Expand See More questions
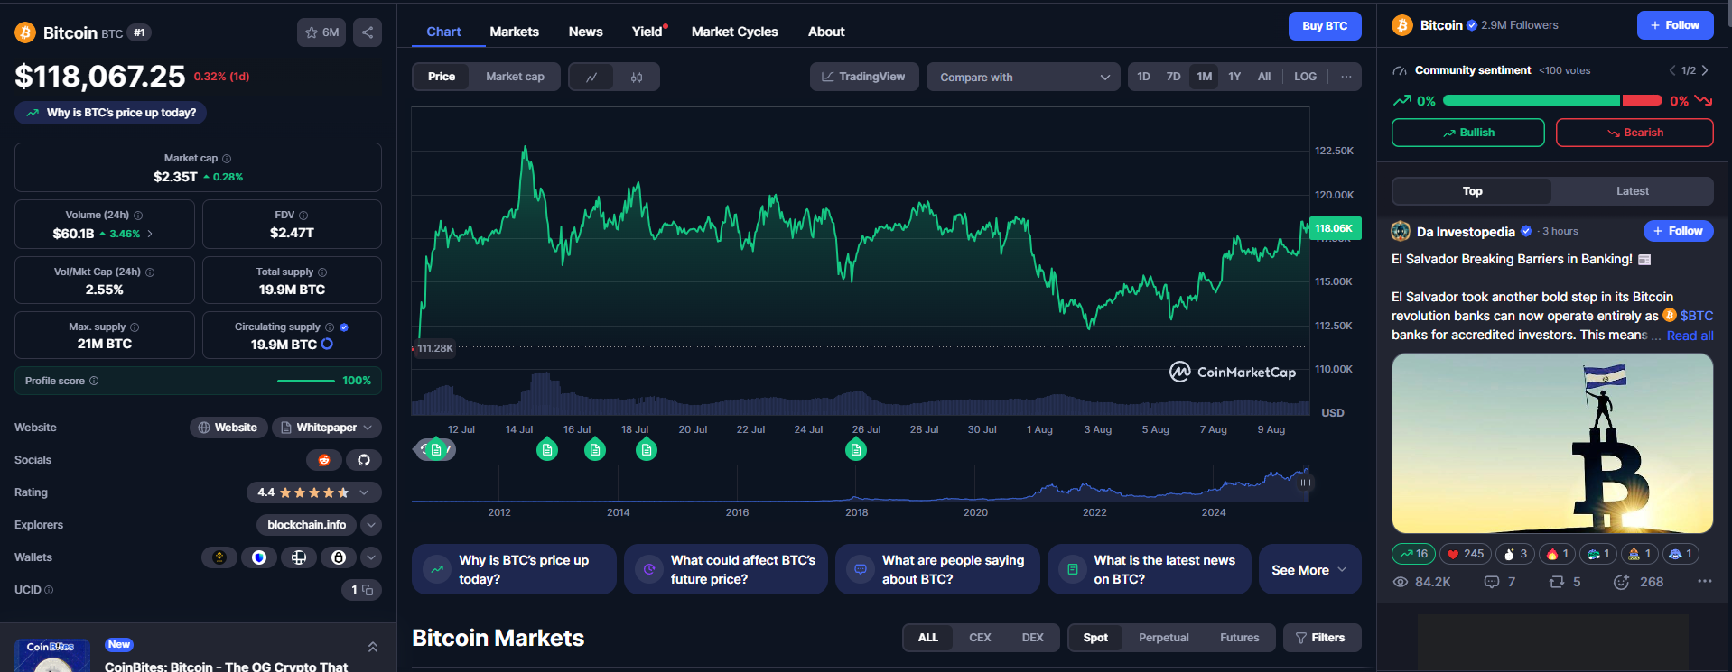 point(1309,569)
